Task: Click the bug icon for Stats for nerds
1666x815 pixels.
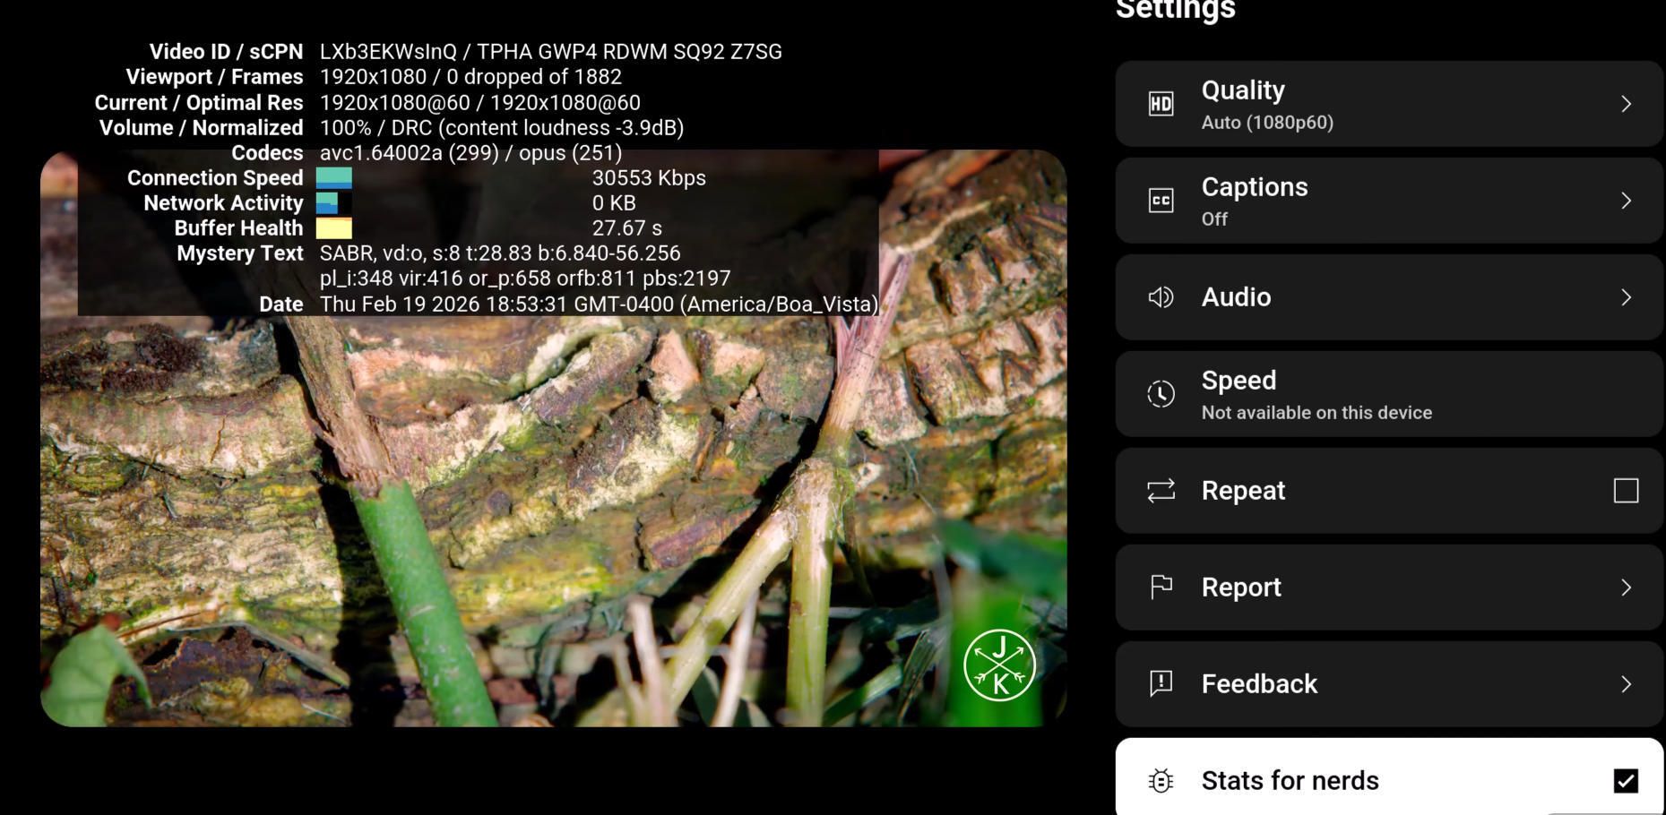Action: (x=1161, y=781)
